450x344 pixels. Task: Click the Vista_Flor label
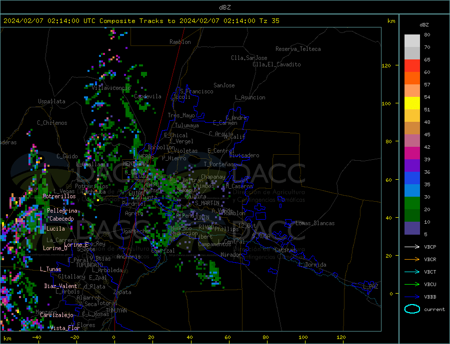[65, 328]
